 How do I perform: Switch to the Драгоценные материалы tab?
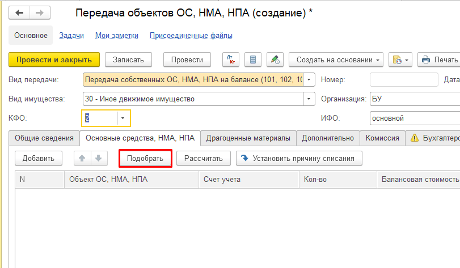(x=249, y=138)
